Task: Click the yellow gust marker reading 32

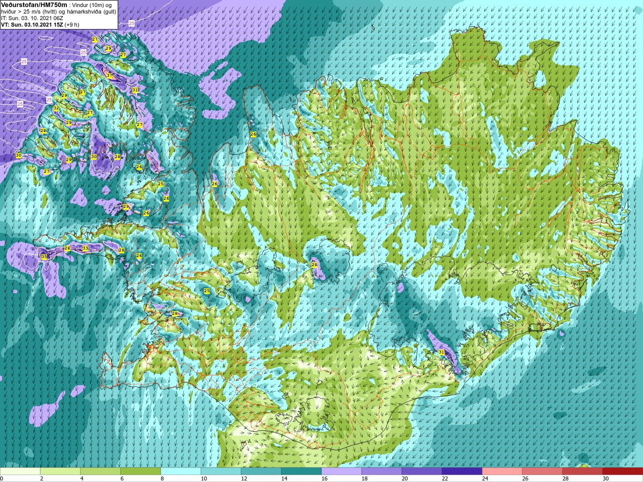Action: click(56, 108)
